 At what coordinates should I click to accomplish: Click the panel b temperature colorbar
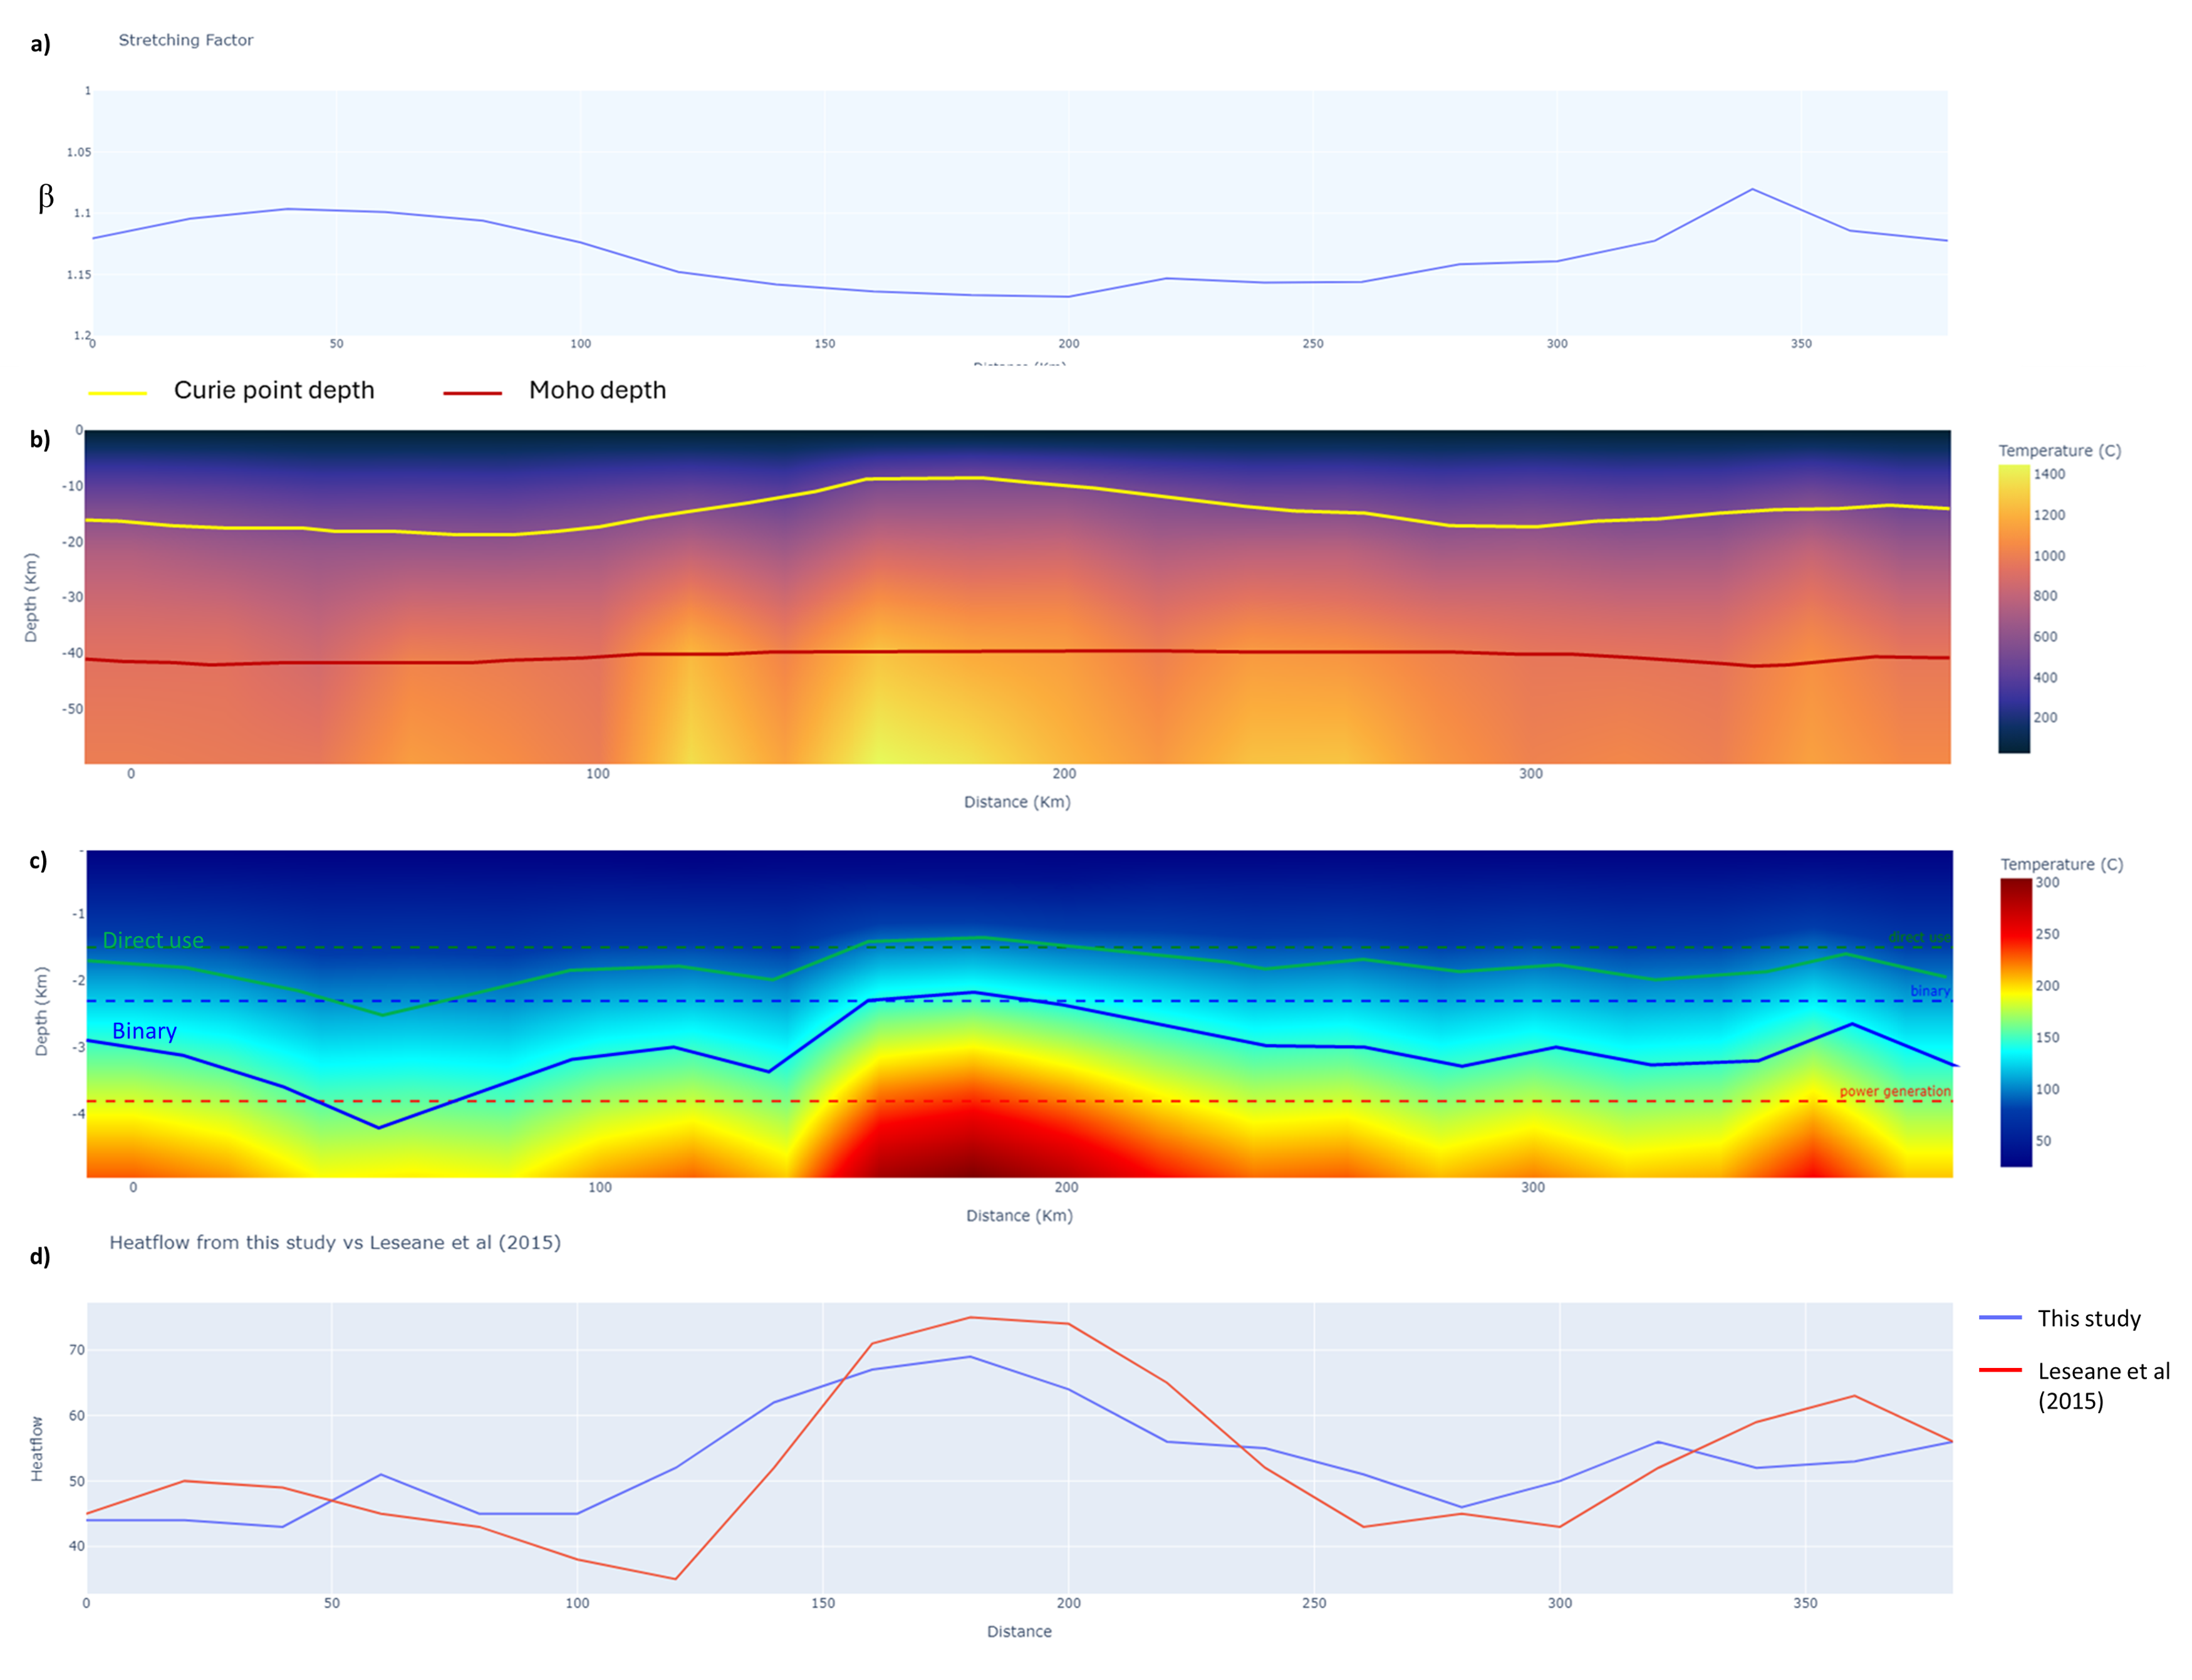(x=2013, y=608)
